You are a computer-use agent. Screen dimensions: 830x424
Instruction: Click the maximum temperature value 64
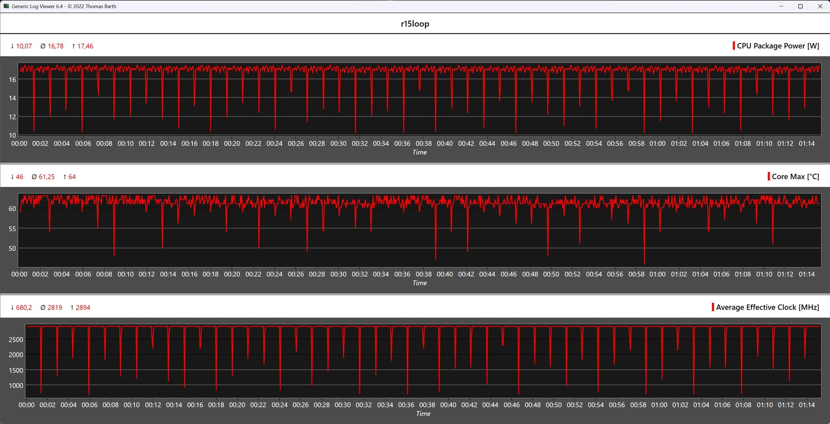72,177
